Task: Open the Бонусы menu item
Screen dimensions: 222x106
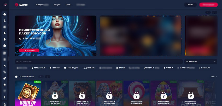Action: click(57, 5)
